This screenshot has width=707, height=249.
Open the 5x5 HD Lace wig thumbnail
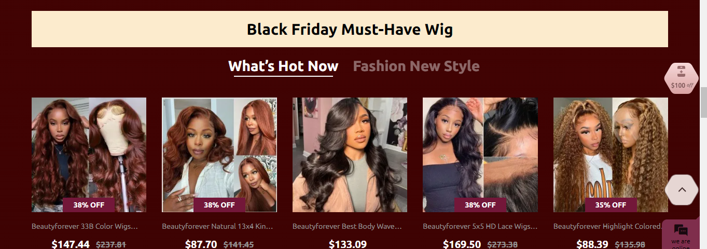(480, 155)
